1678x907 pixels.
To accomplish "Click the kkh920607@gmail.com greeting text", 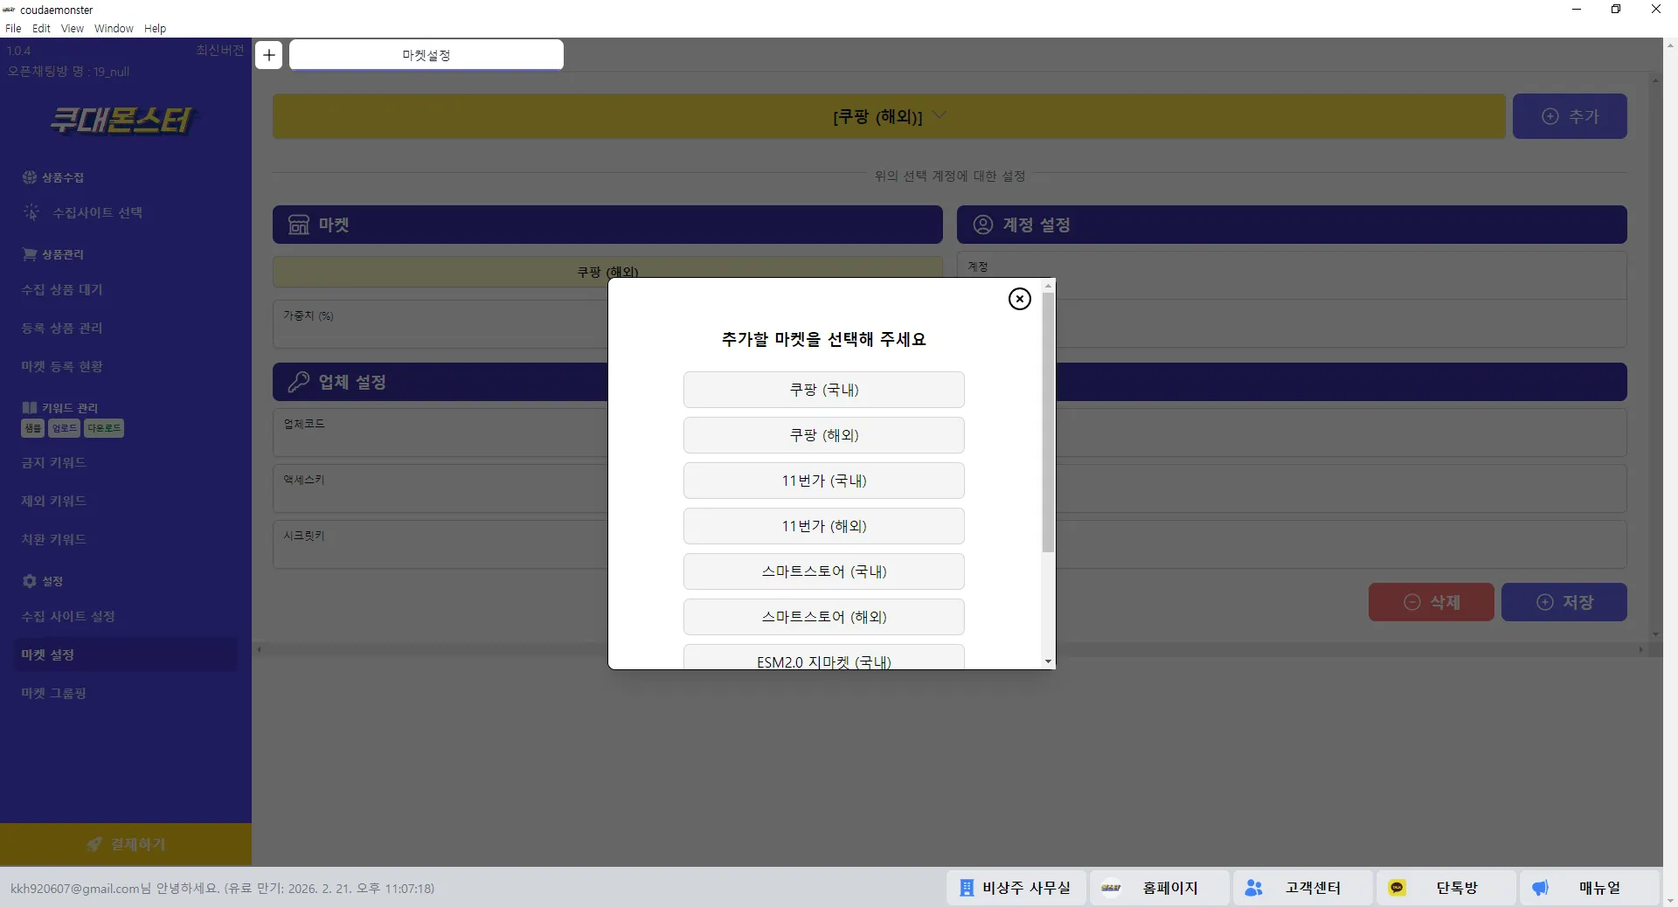I will coord(222,889).
